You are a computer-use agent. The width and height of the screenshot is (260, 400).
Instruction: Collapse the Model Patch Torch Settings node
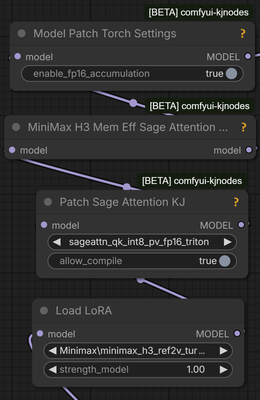[21, 33]
